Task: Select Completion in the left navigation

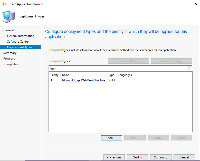Action: [x=11, y=64]
